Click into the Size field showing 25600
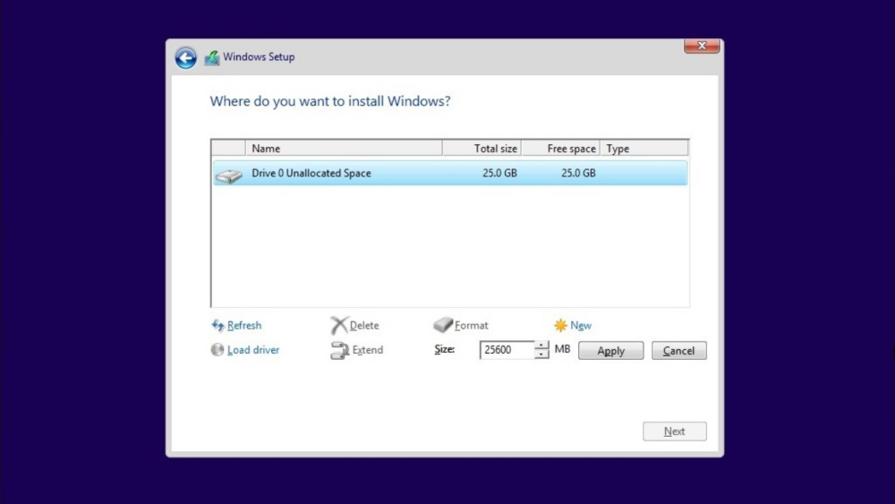 click(507, 350)
